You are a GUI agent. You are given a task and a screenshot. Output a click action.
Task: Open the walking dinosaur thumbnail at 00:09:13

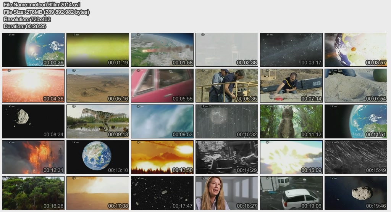coord(98,121)
